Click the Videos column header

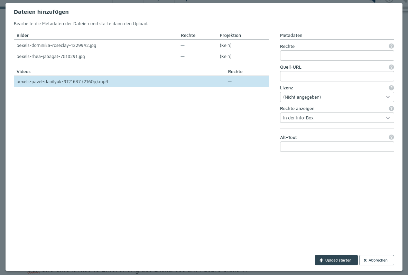click(x=24, y=72)
